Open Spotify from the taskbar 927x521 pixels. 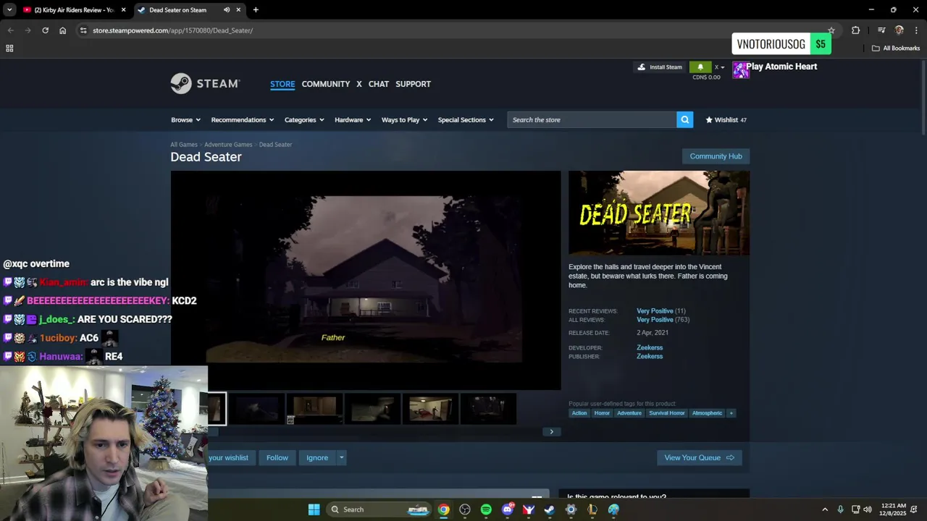point(486,509)
